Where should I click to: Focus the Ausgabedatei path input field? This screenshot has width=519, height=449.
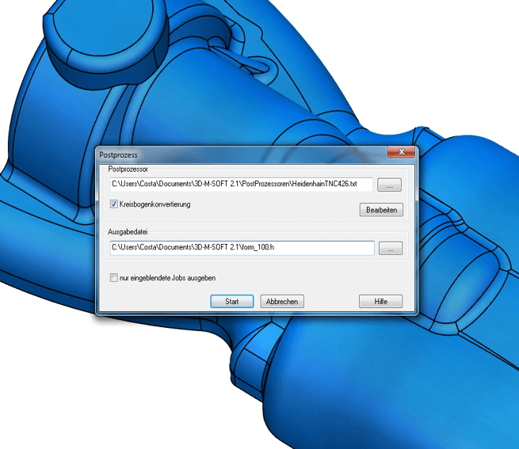click(x=242, y=248)
